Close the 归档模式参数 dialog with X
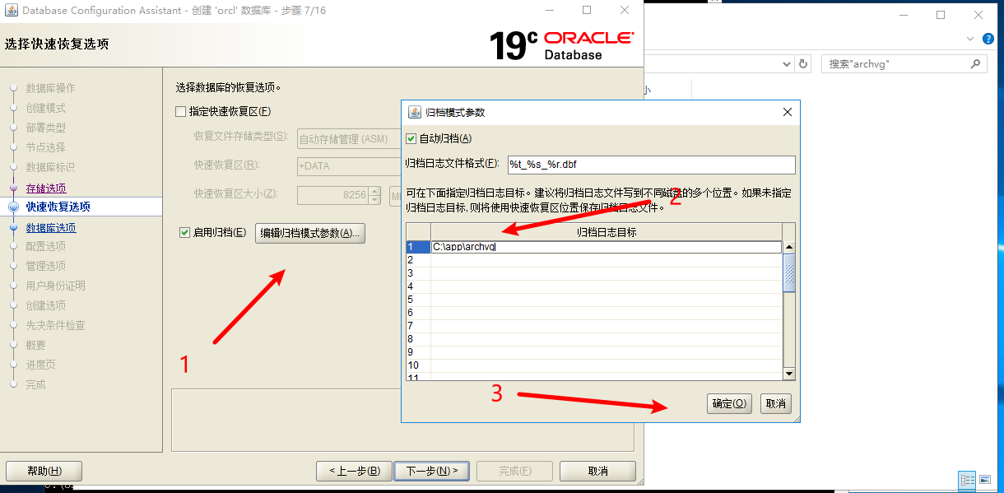1004x493 pixels. 787,112
